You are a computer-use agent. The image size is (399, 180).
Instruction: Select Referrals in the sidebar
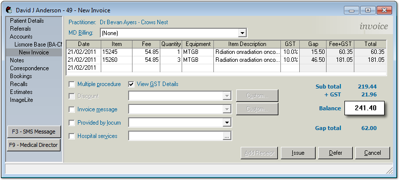[20, 29]
